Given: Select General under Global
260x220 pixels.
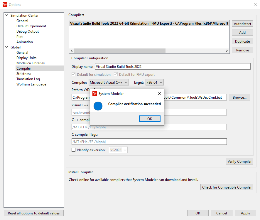Looking at the screenshot, I should (x=22, y=53).
